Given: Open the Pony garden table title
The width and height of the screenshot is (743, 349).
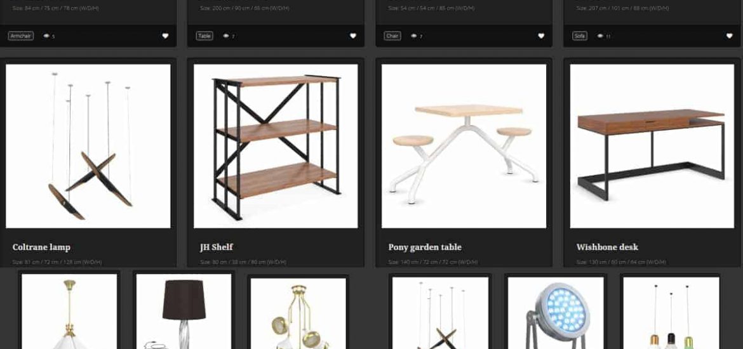Looking at the screenshot, I should point(425,247).
